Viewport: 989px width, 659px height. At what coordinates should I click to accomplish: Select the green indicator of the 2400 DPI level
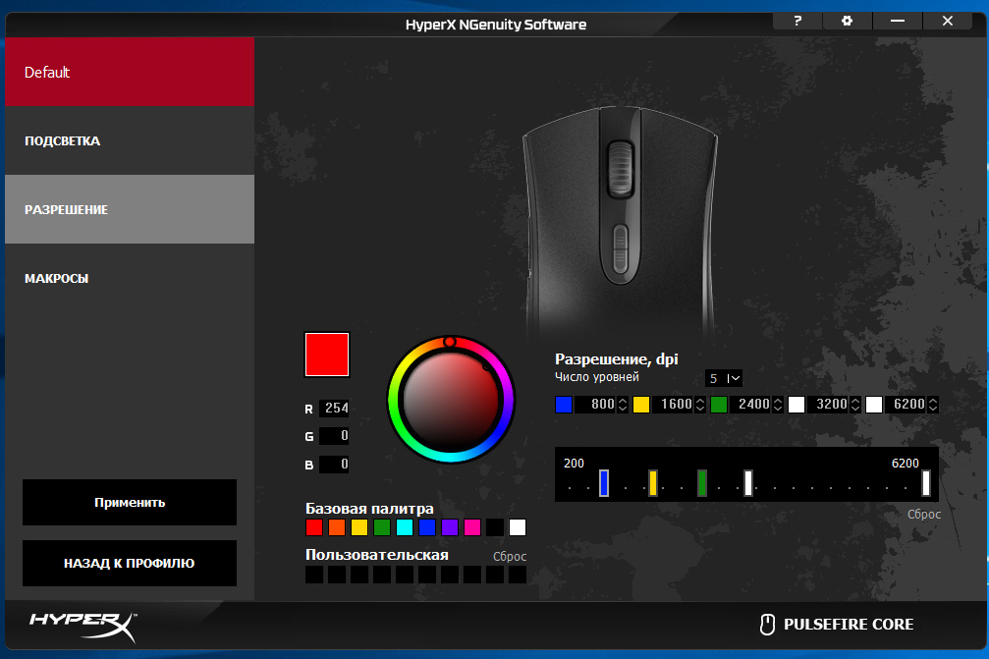pos(719,404)
